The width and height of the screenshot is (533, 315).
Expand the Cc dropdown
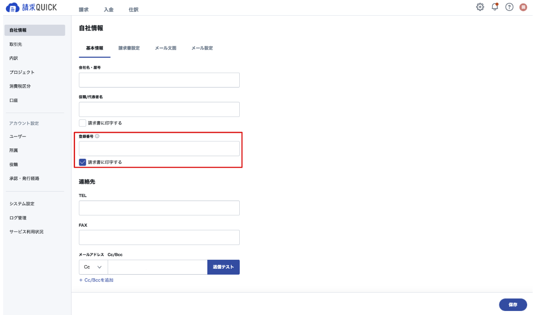[93, 267]
